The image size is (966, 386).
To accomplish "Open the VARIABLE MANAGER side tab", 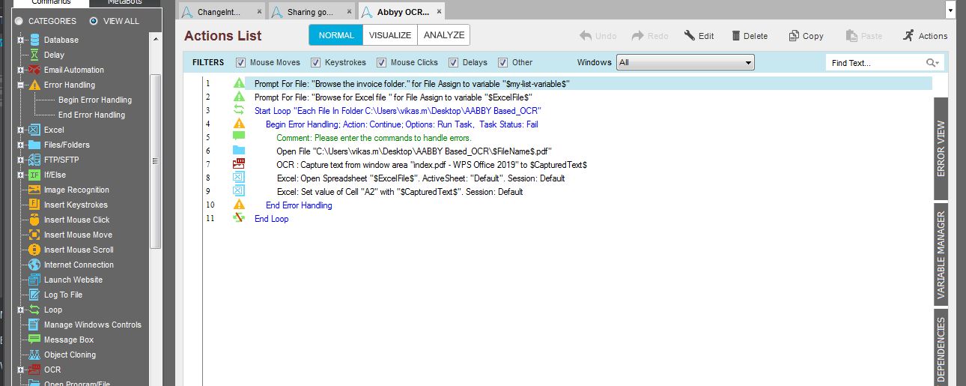I will (x=941, y=254).
